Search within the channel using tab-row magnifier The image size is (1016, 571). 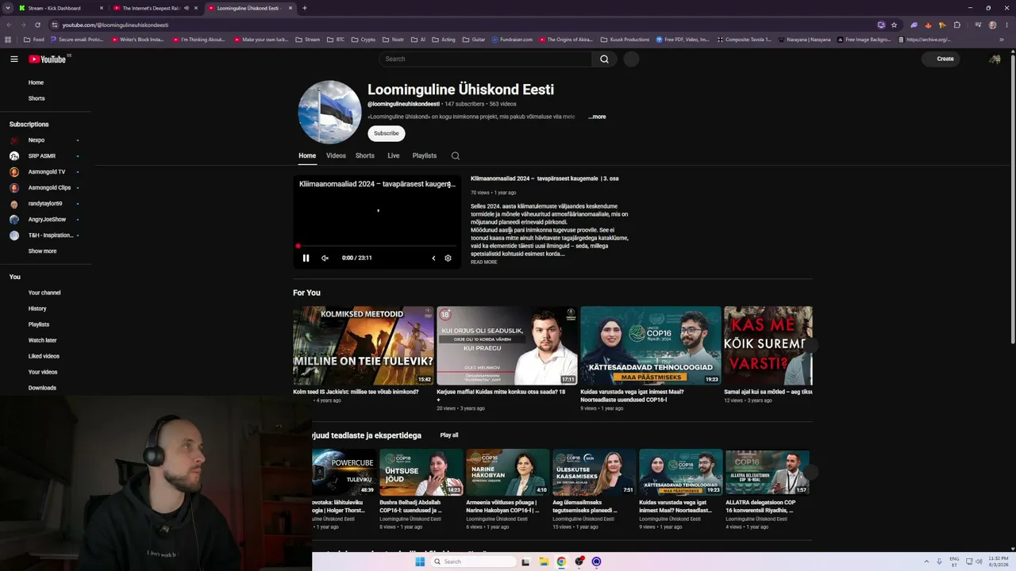(456, 155)
